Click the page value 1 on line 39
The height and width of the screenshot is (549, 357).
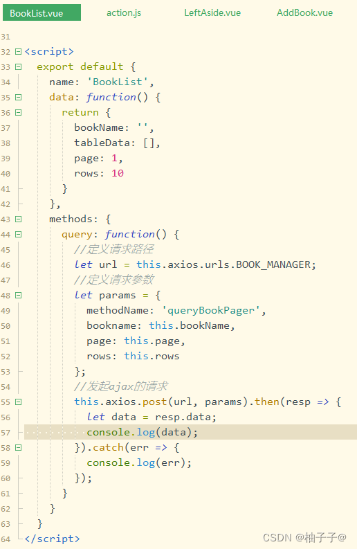(114, 159)
